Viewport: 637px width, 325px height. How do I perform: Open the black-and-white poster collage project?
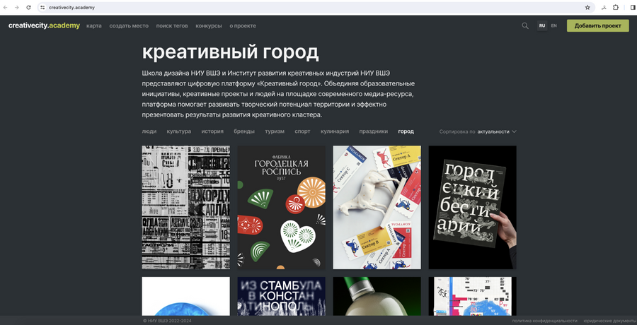185,207
